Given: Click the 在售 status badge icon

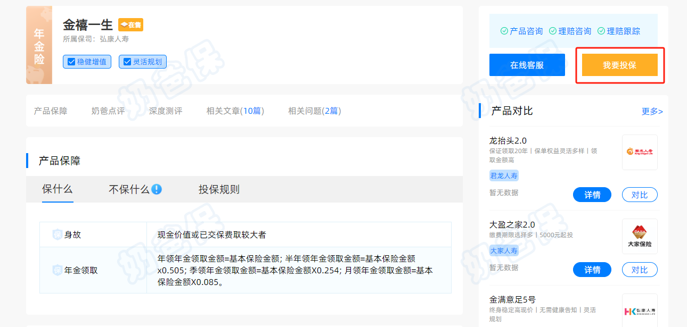Looking at the screenshot, I should [130, 25].
